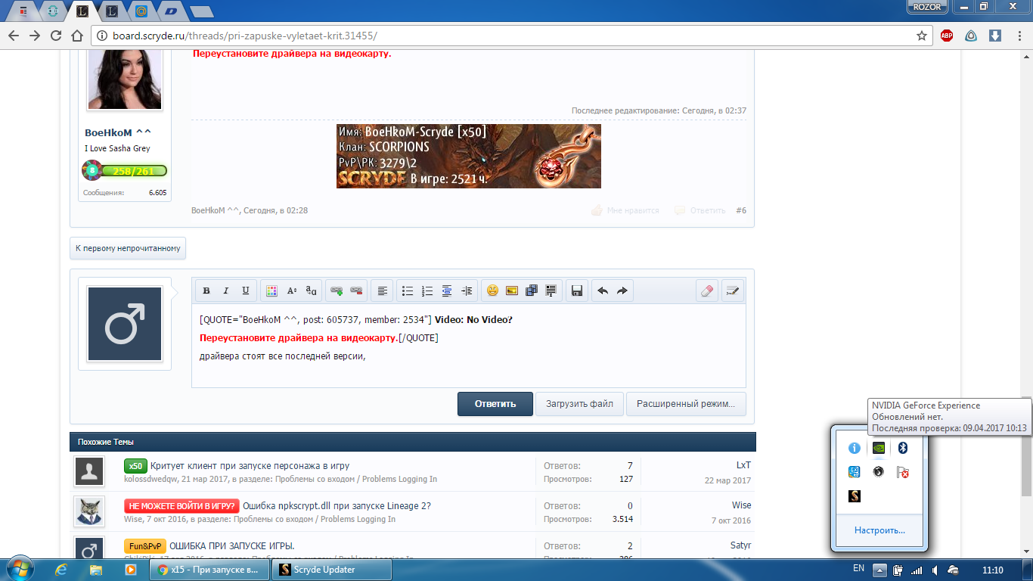
Task: Toggle underline formatting in reply editor
Action: [x=245, y=290]
